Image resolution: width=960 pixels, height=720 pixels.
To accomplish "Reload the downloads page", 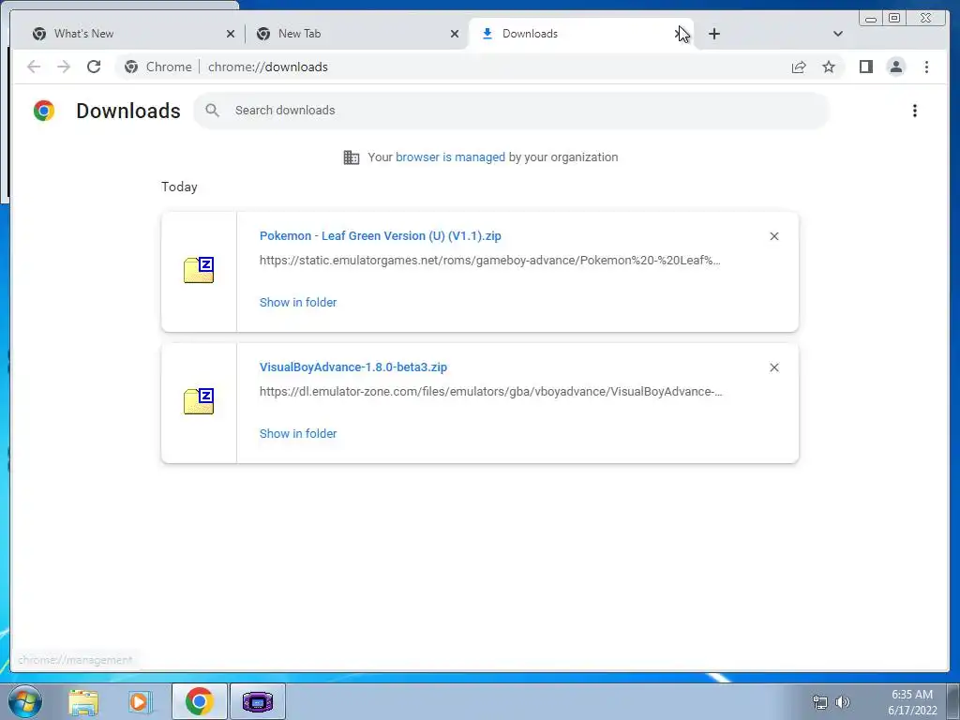I will [x=94, y=67].
